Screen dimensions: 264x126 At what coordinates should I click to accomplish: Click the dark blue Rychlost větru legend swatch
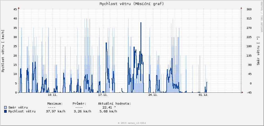click(6, 111)
